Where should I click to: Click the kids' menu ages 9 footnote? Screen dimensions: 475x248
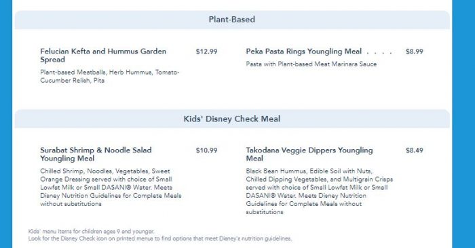pyautogui.click(x=91, y=232)
